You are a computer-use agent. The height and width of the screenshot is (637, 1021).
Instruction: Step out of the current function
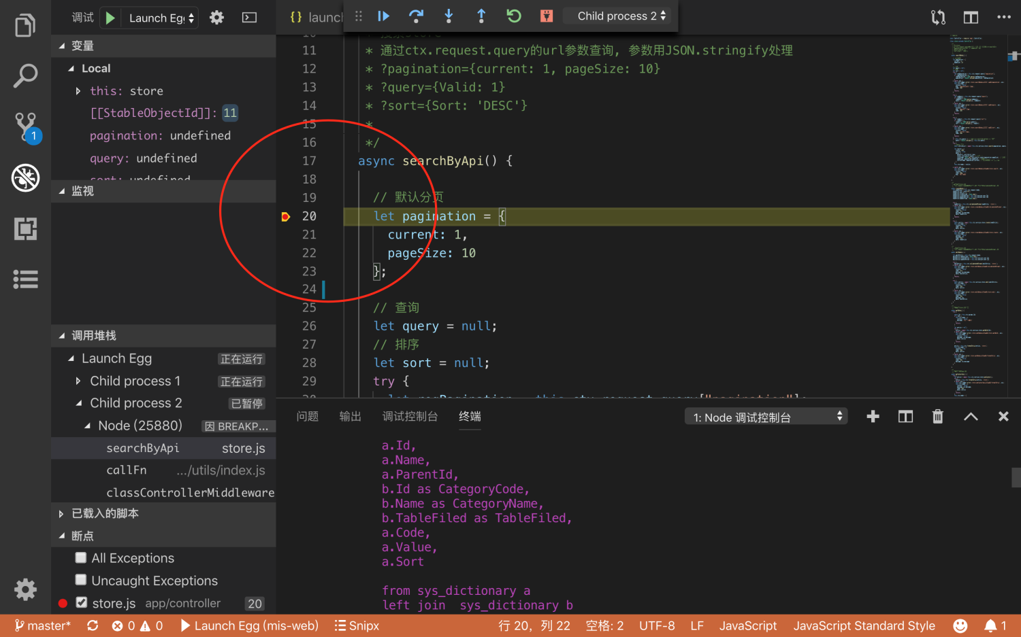tap(481, 16)
